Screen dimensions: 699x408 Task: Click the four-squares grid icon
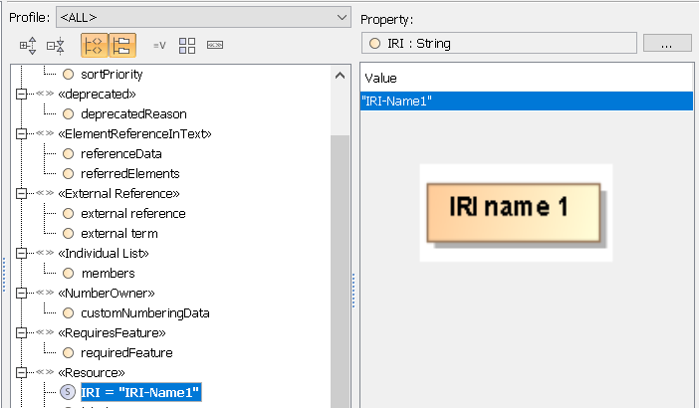187,45
